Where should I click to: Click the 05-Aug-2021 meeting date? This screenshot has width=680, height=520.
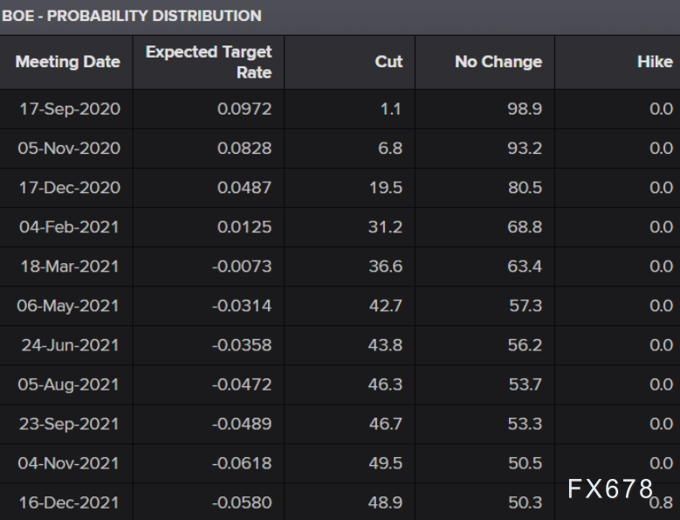click(x=69, y=385)
